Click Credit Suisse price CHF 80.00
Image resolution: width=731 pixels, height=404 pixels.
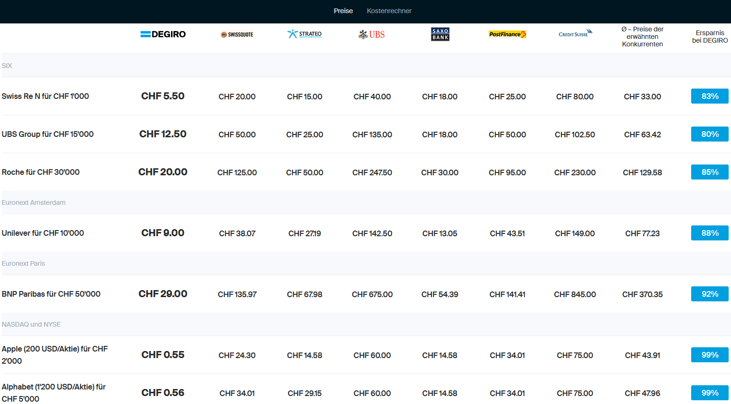click(575, 97)
